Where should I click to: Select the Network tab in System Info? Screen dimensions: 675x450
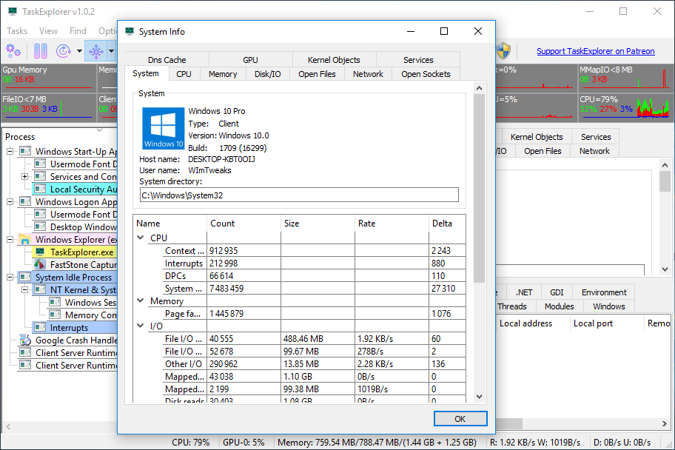tap(368, 74)
